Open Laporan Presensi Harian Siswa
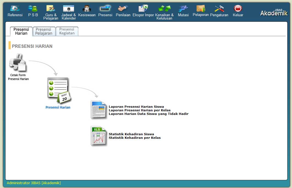Viewport: 292px width, 188px height. (136, 107)
